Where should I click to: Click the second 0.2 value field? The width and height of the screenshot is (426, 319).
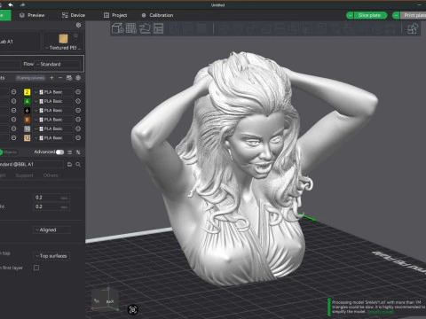pos(51,206)
